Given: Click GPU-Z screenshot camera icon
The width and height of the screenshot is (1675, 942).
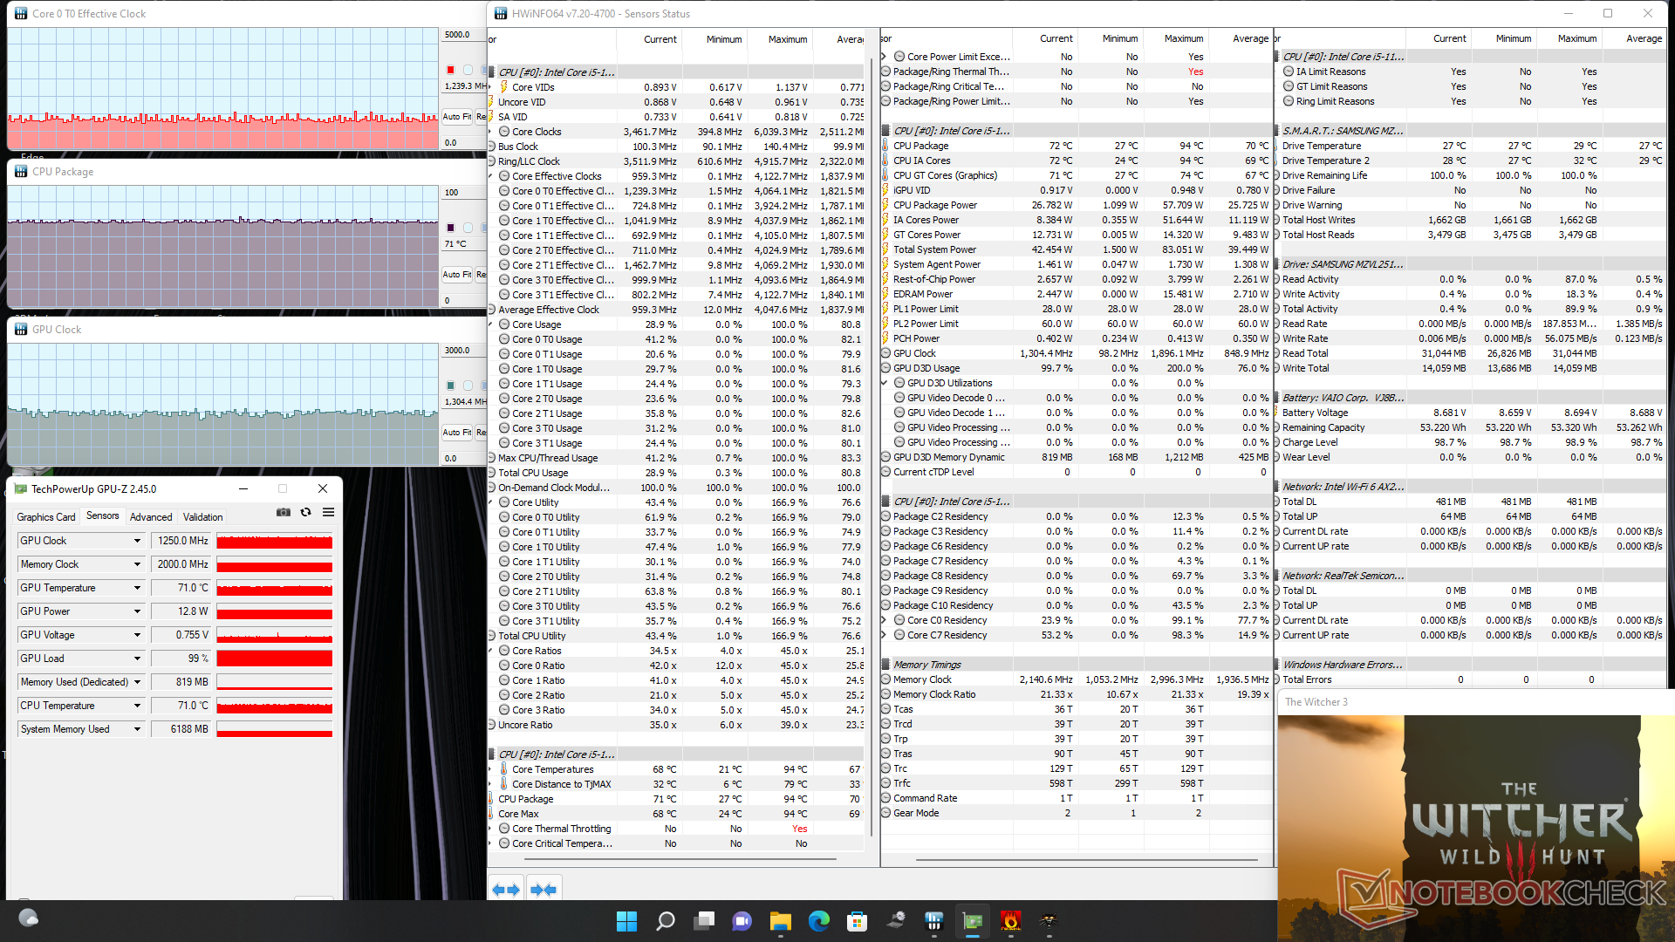Looking at the screenshot, I should 284,513.
